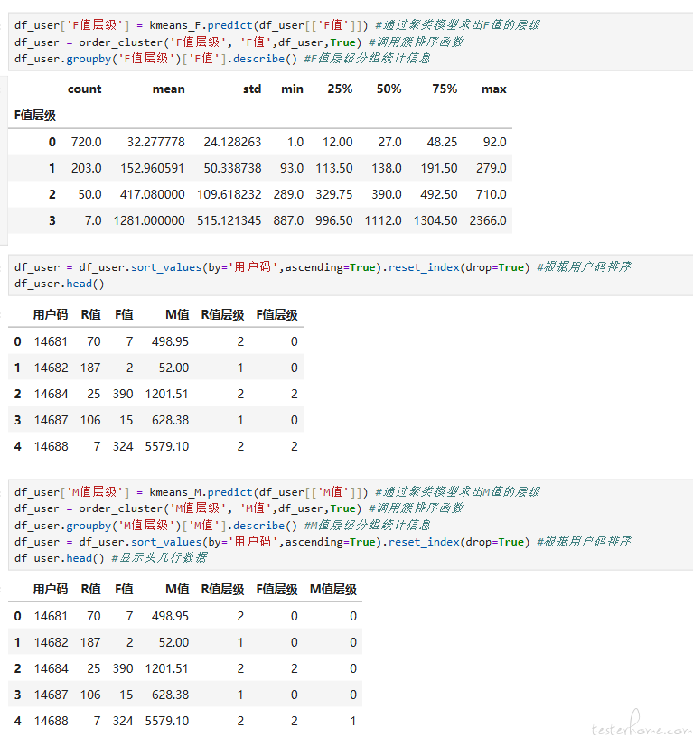This screenshot has height=746, width=693.
Task: Click the F值层级 index label in statistics table
Action: pyautogui.click(x=35, y=116)
